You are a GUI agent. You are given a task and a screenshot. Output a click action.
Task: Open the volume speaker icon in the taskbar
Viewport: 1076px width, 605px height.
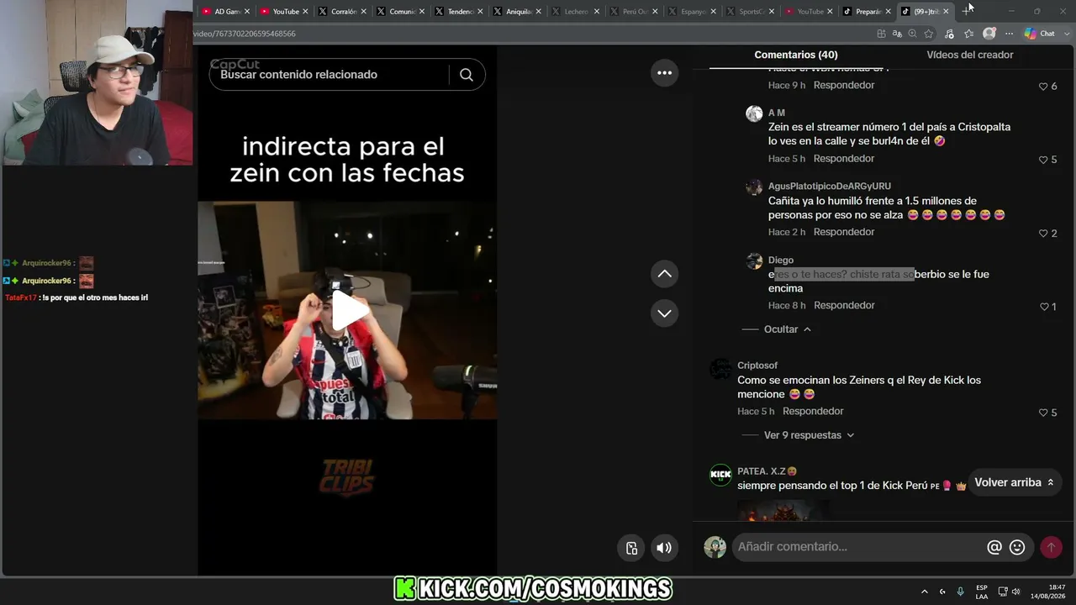(1015, 592)
